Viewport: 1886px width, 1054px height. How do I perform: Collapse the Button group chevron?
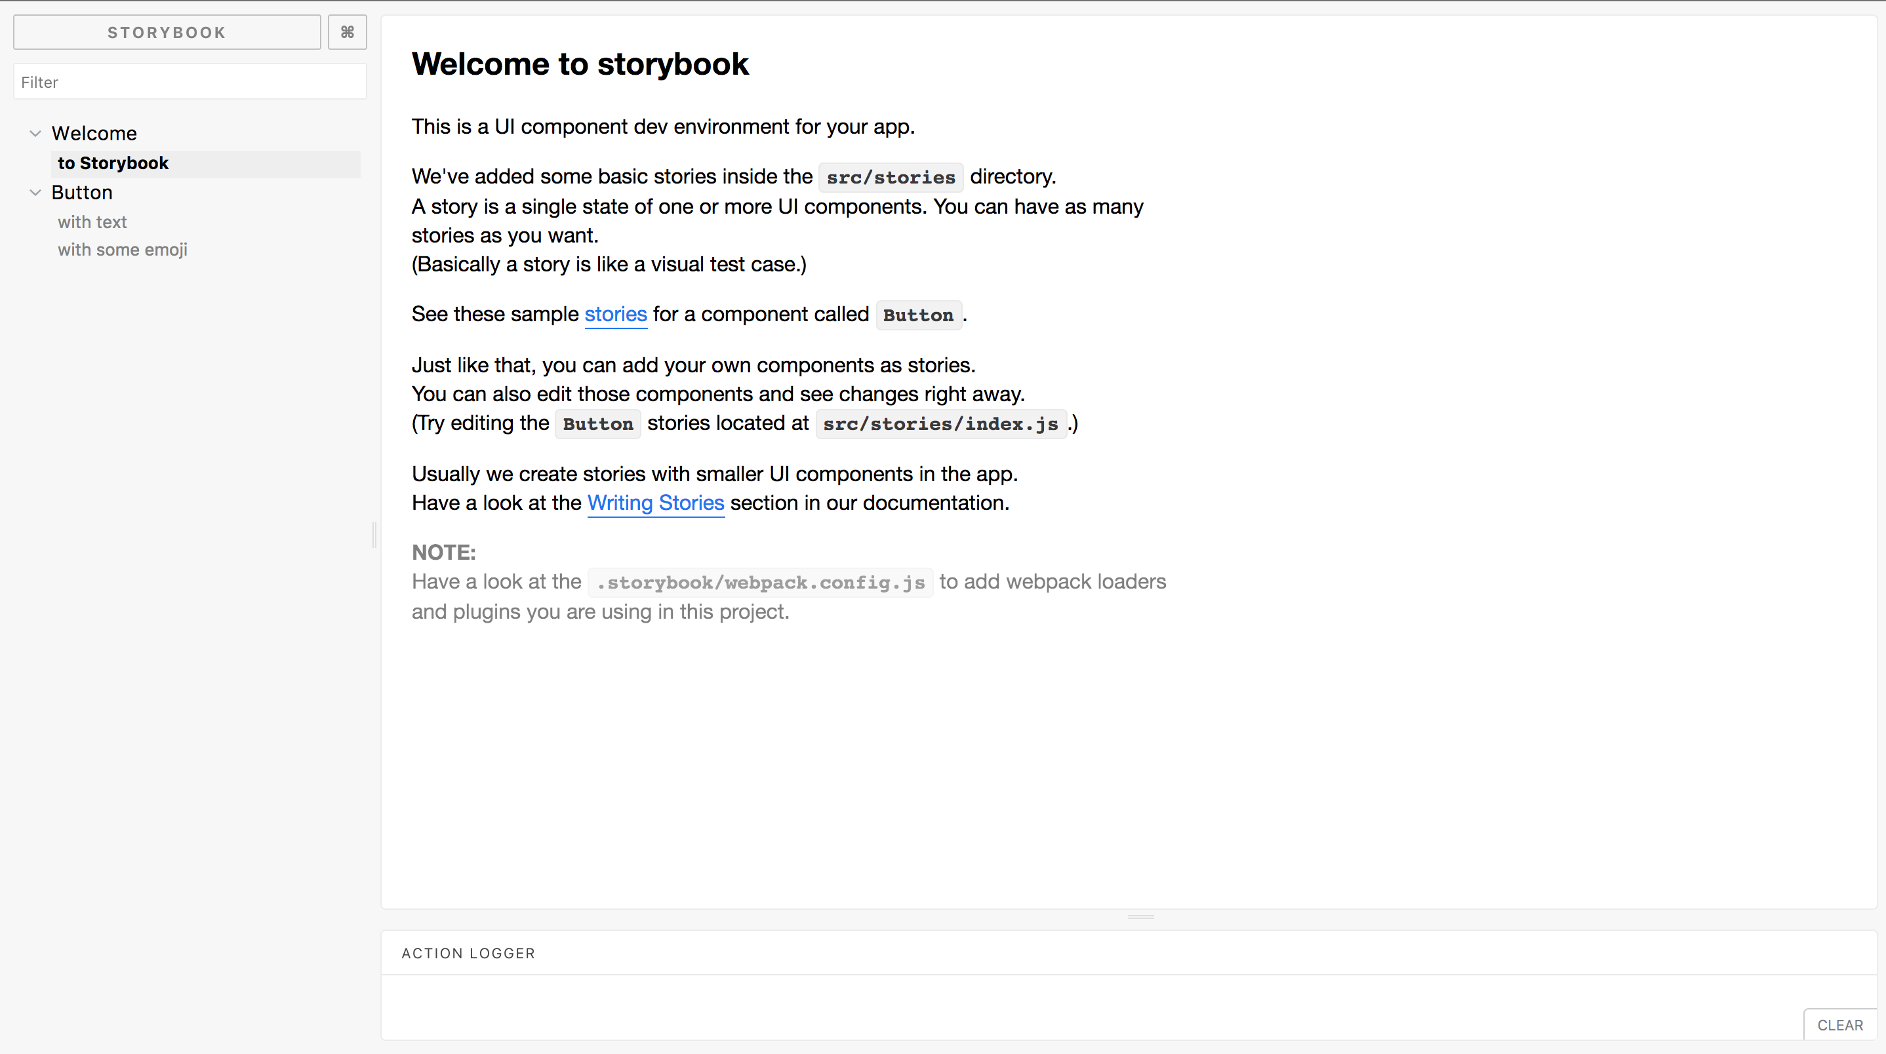35,193
